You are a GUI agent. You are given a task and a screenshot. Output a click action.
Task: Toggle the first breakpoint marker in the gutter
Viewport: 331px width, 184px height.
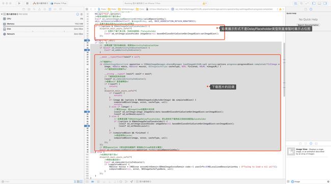(x=87, y=40)
